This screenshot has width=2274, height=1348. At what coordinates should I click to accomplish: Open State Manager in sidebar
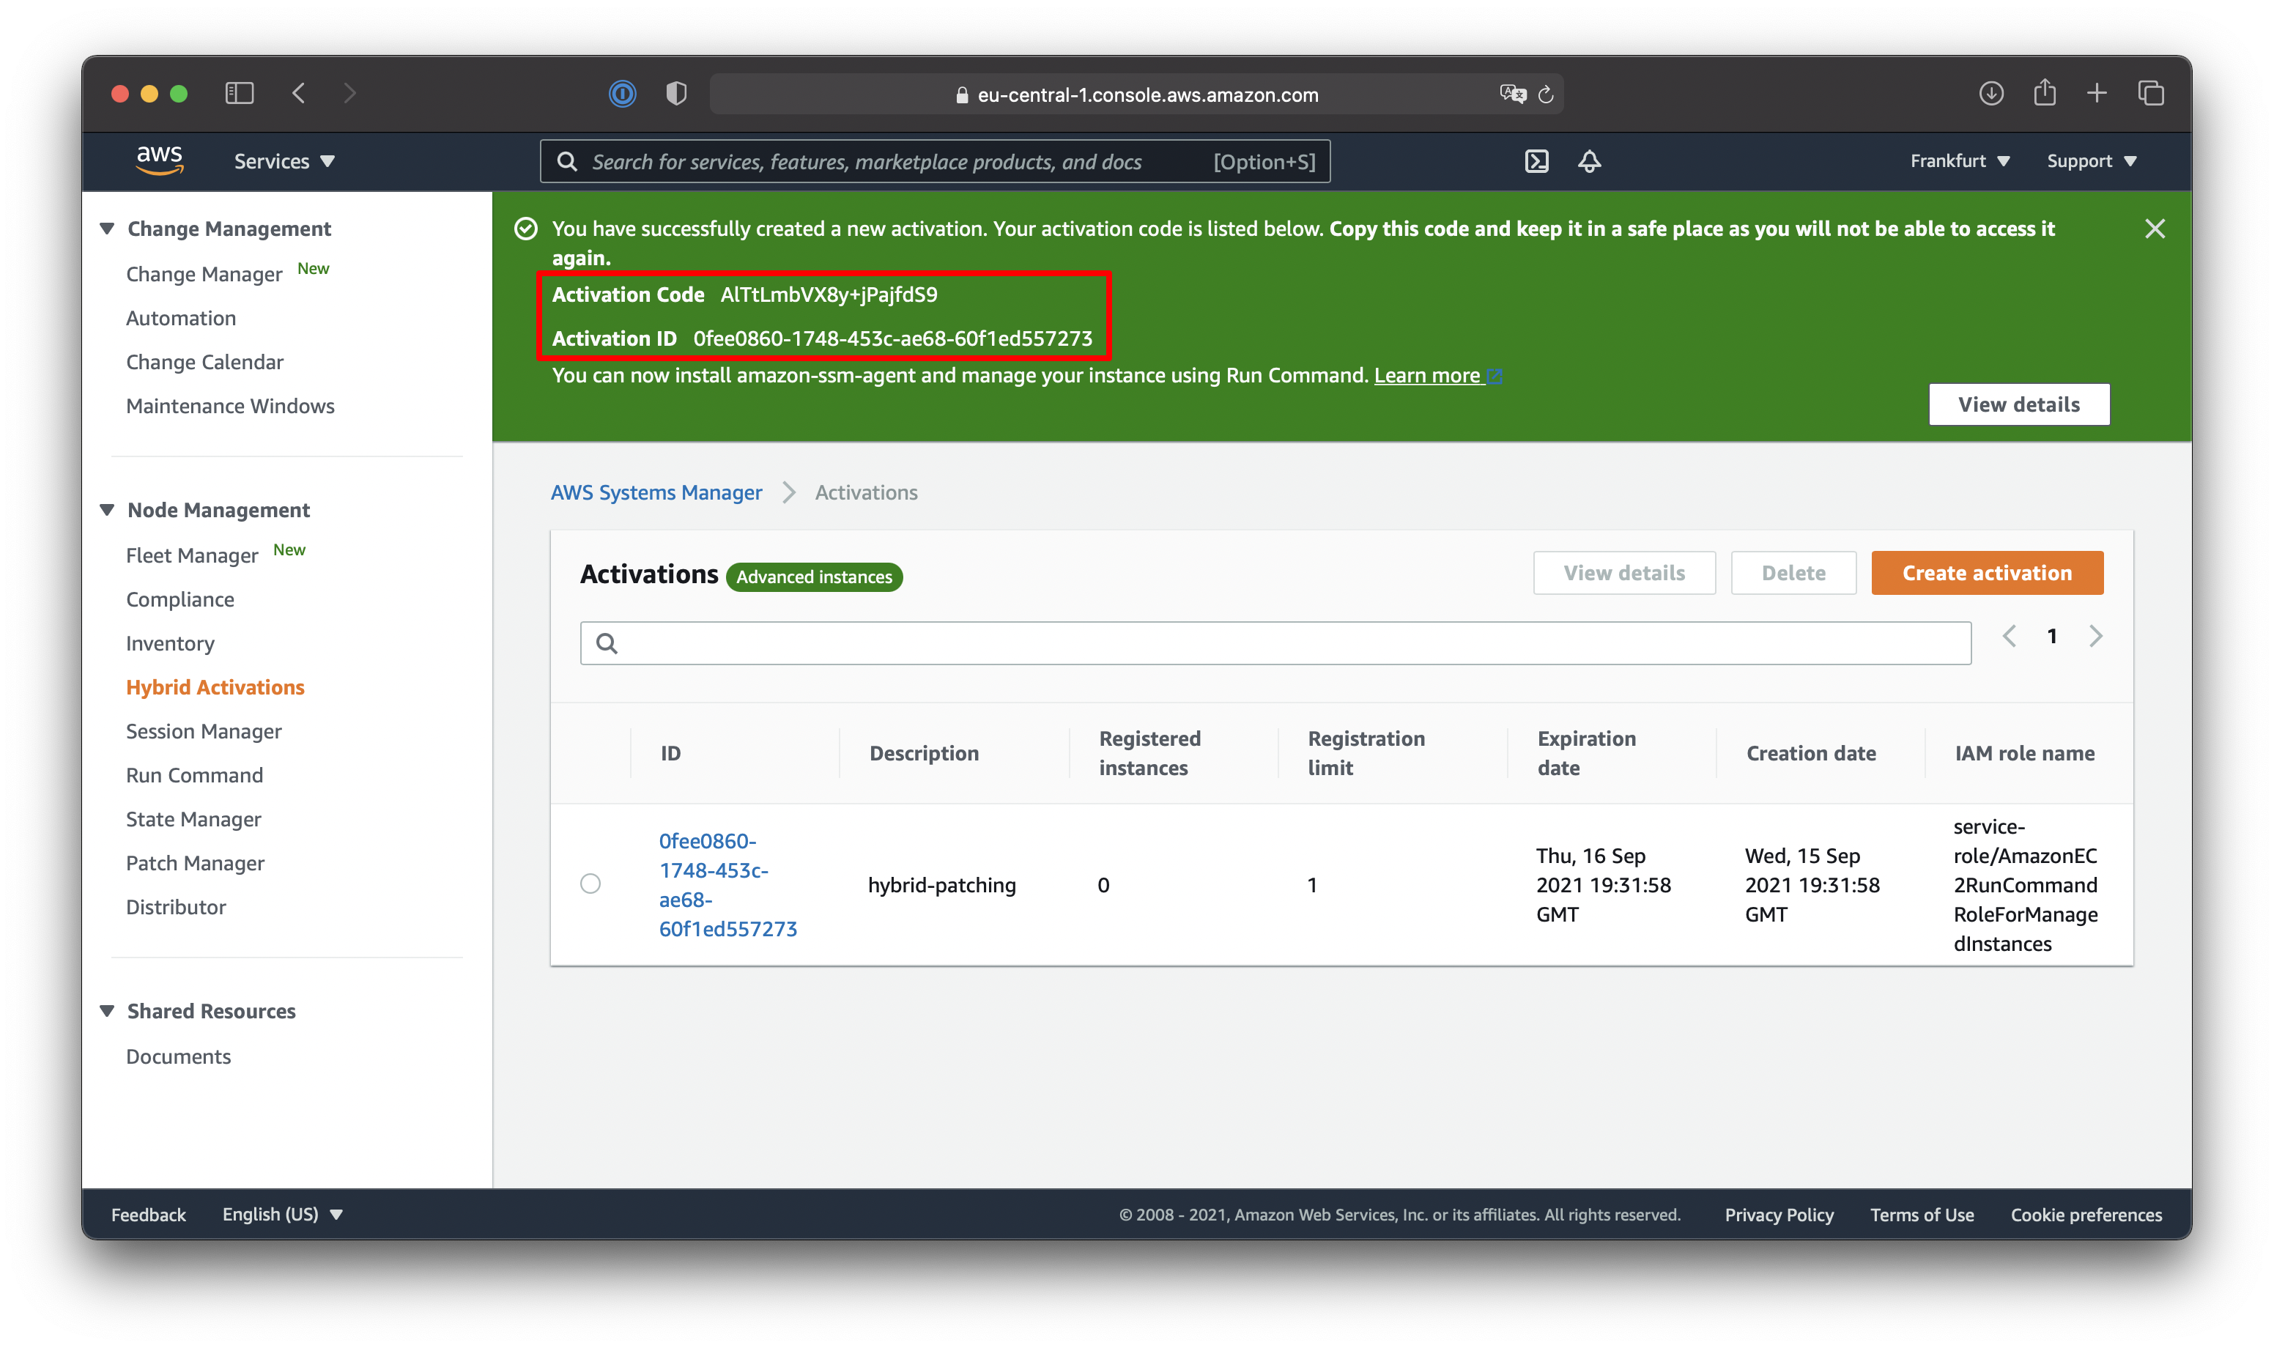[193, 819]
